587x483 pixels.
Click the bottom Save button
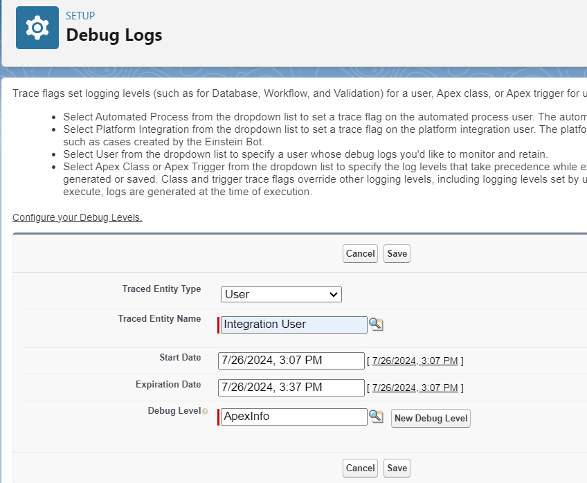pos(396,468)
